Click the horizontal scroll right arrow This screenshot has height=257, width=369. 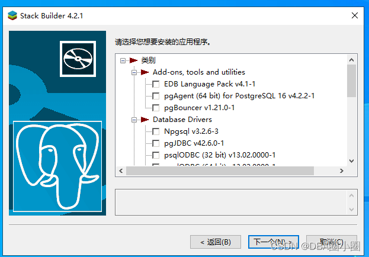[x=342, y=171]
